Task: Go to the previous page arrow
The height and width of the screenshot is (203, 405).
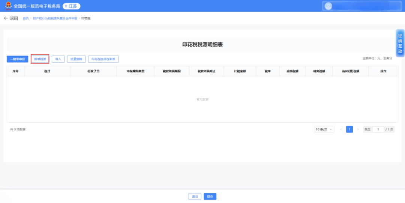Action: click(341, 129)
